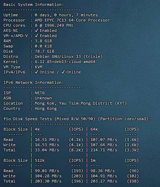Click the Disk size 78.7 GiB
160x187 pixels.
click(45, 51)
